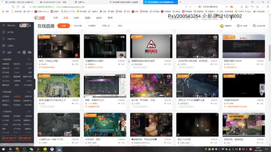This screenshot has height=152, width=271.
Task: Open 赛事 trophy icon in sidebar
Action: (x=4, y=52)
